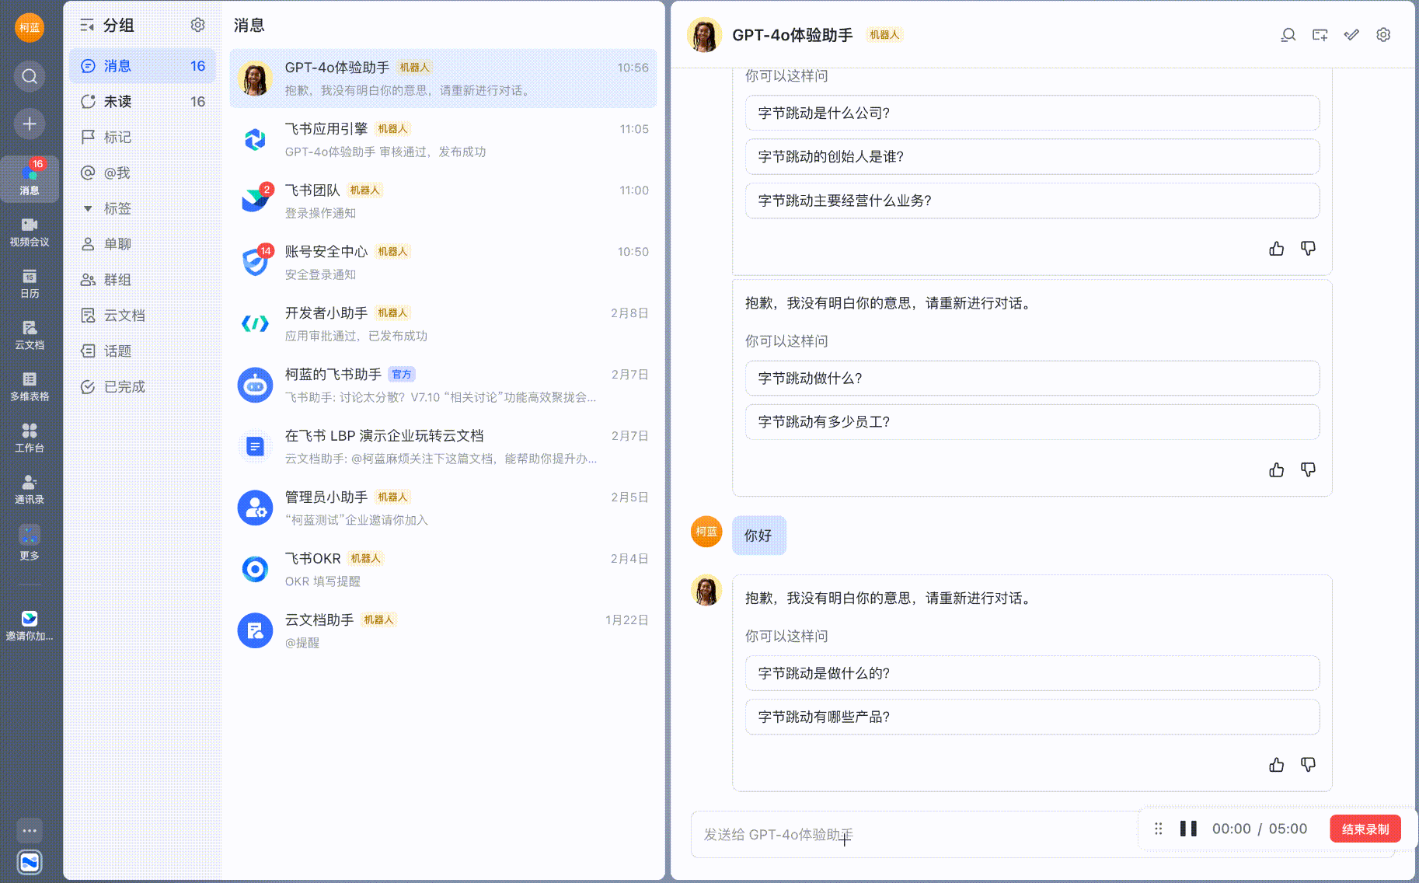Open the 飞书OKR conversation
1419x883 pixels.
[x=443, y=570]
